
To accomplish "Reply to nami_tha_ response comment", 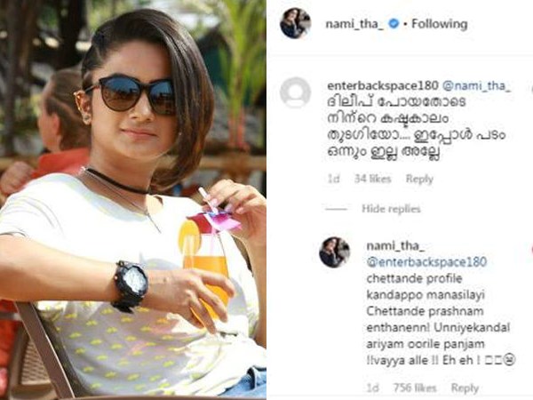I will [x=465, y=388].
